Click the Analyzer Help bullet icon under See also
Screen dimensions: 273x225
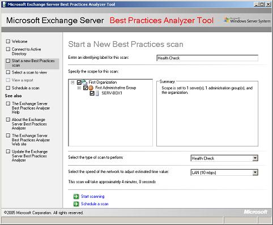point(8,103)
